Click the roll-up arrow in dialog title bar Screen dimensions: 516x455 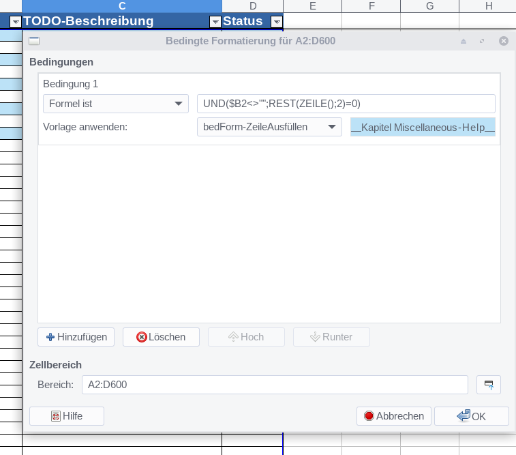coord(464,42)
